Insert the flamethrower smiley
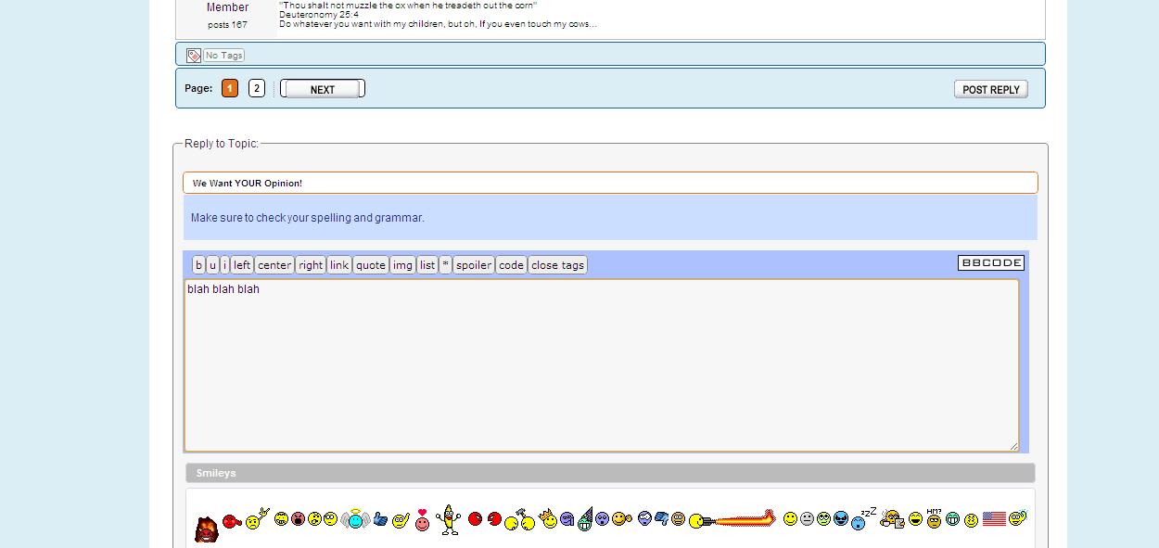1159x548 pixels. [732, 520]
